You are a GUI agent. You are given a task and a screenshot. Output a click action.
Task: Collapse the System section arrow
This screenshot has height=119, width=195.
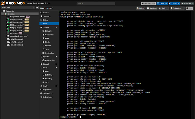point(56,27)
